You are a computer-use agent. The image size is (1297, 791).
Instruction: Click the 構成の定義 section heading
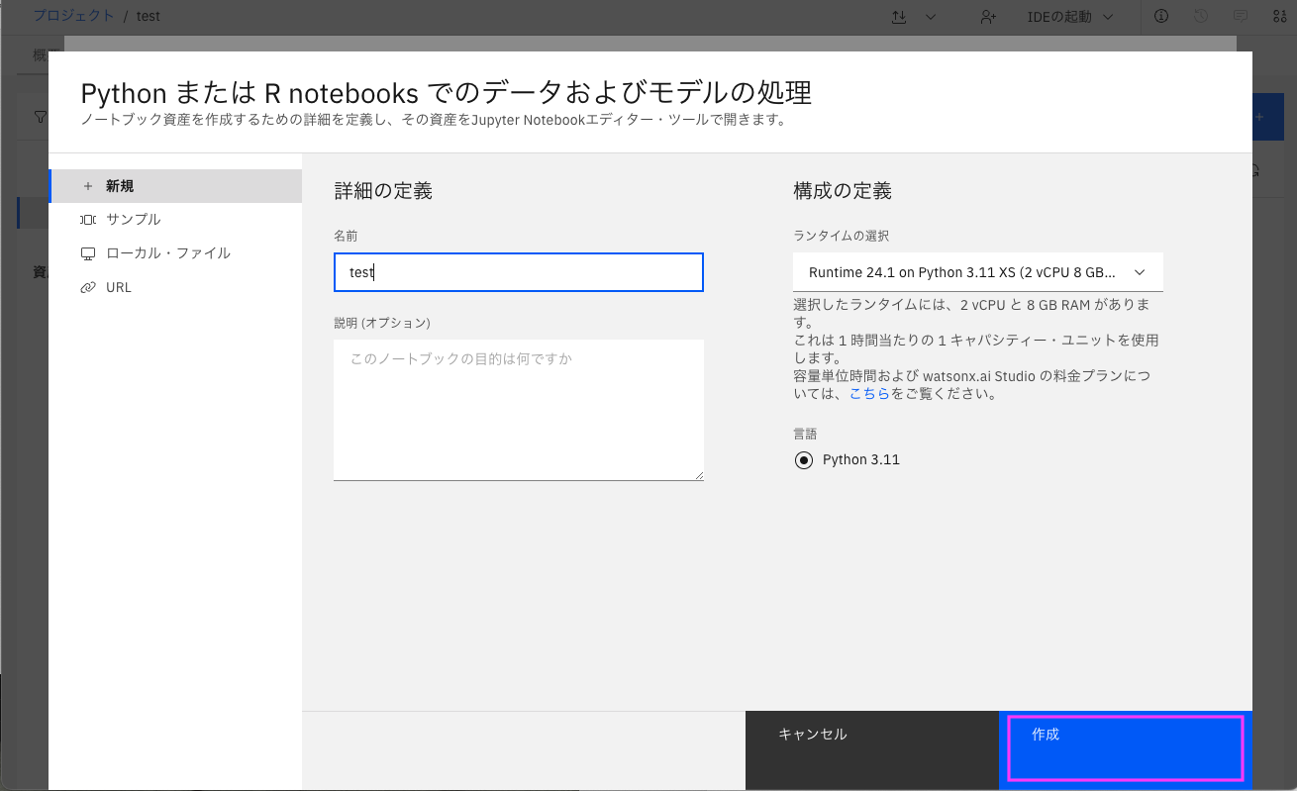click(x=843, y=191)
